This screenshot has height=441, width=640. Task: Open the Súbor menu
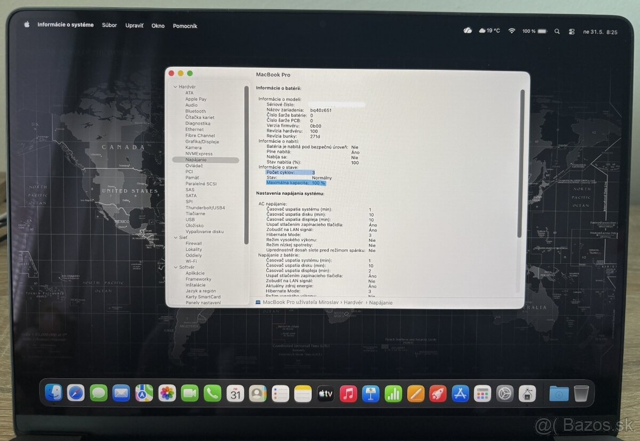(x=109, y=25)
